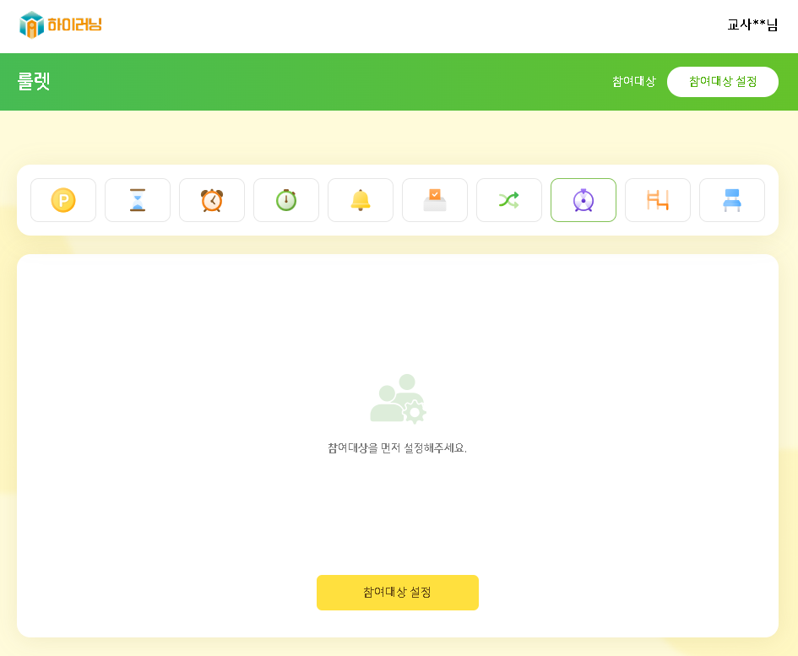Click the 룰렛 page title
Image resolution: width=798 pixels, height=656 pixels.
[34, 82]
